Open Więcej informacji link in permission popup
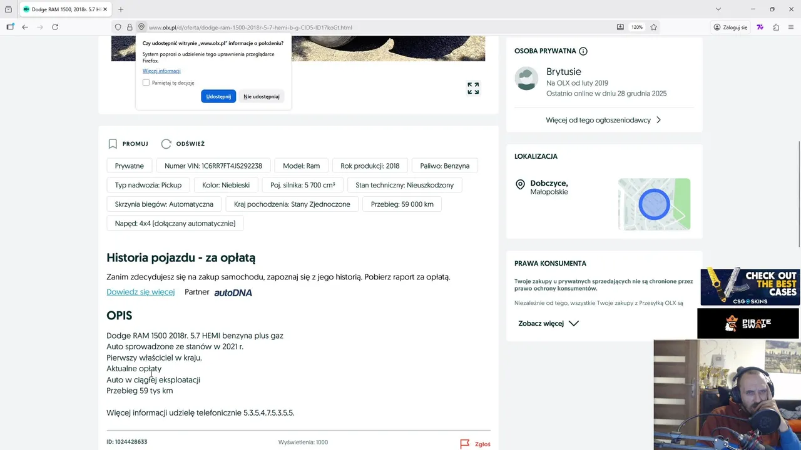The image size is (801, 450). tap(161, 71)
